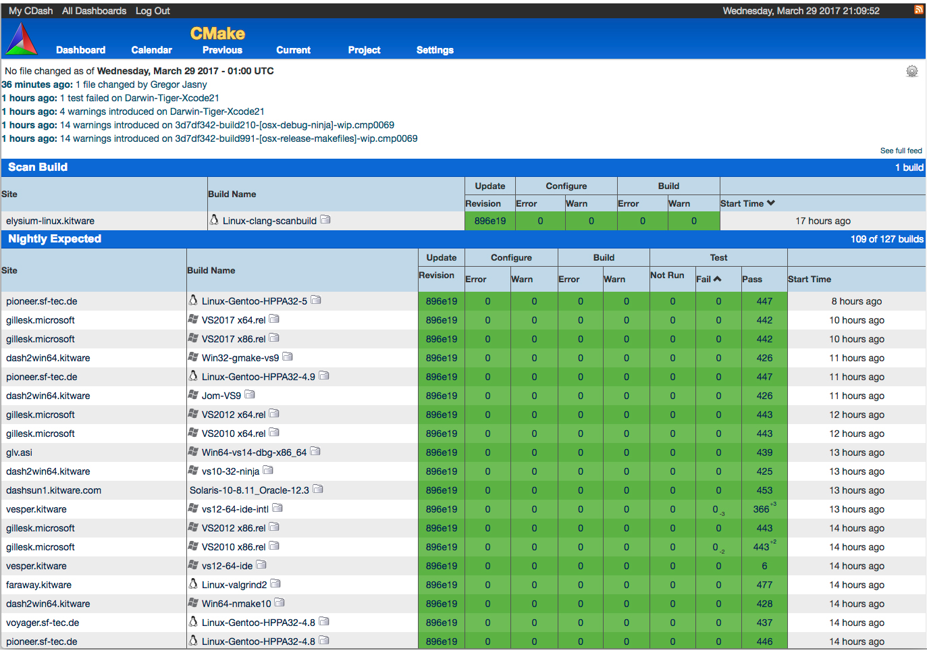The width and height of the screenshot is (927, 653).
Task: Open notes icon next to Linux-clang-scanbuild
Action: 325,219
